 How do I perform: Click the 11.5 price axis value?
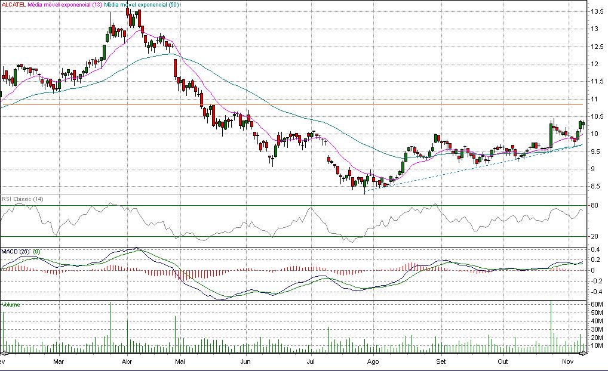point(597,81)
